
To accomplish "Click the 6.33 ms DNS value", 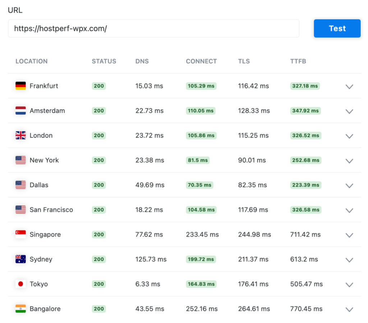I will 148,284.
